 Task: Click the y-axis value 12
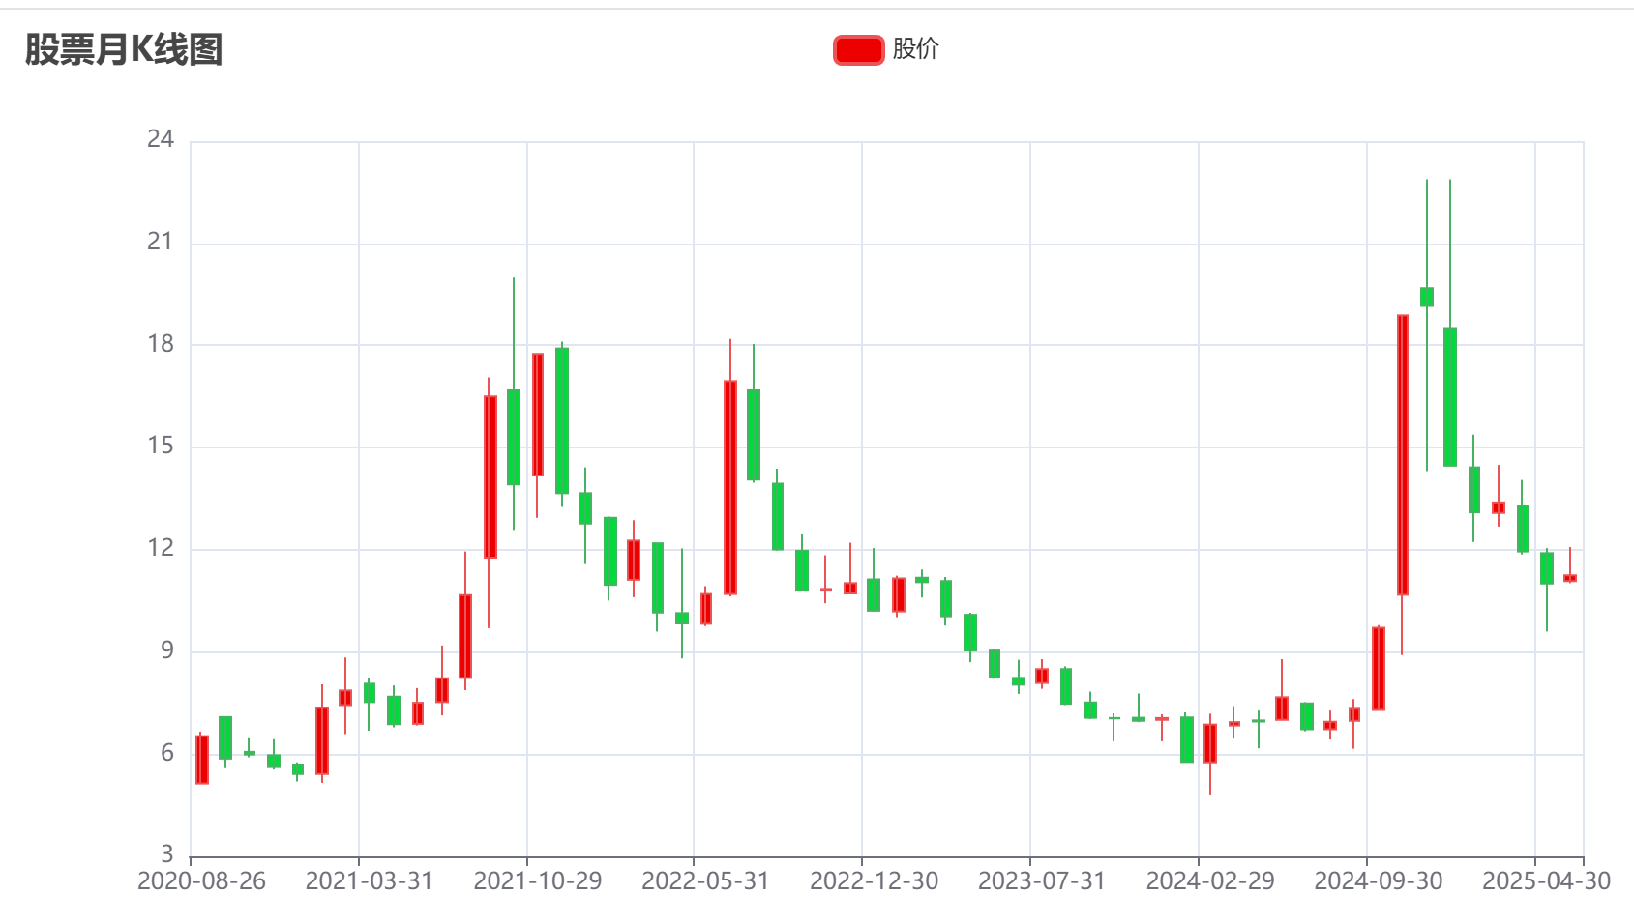pyautogui.click(x=161, y=548)
